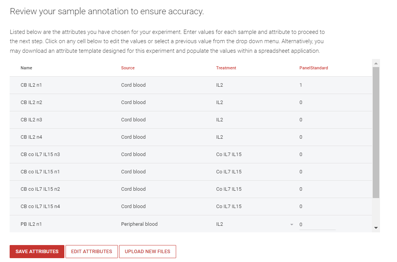Edit Source cell for CB IL2 n3
This screenshot has width=397, height=262.
133,120
